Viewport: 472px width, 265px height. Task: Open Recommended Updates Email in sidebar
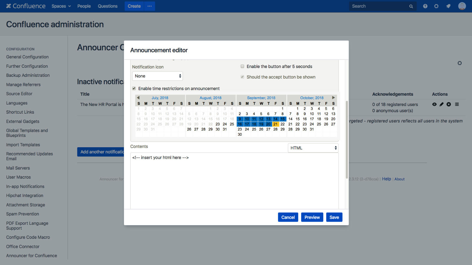pos(29,156)
